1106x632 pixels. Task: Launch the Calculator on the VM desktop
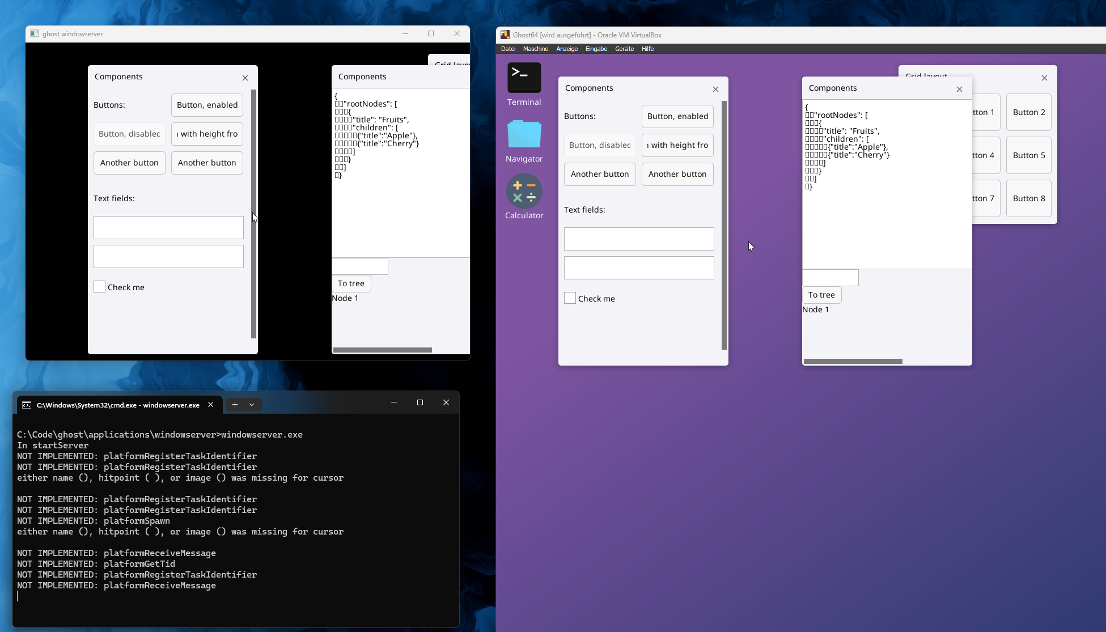523,192
